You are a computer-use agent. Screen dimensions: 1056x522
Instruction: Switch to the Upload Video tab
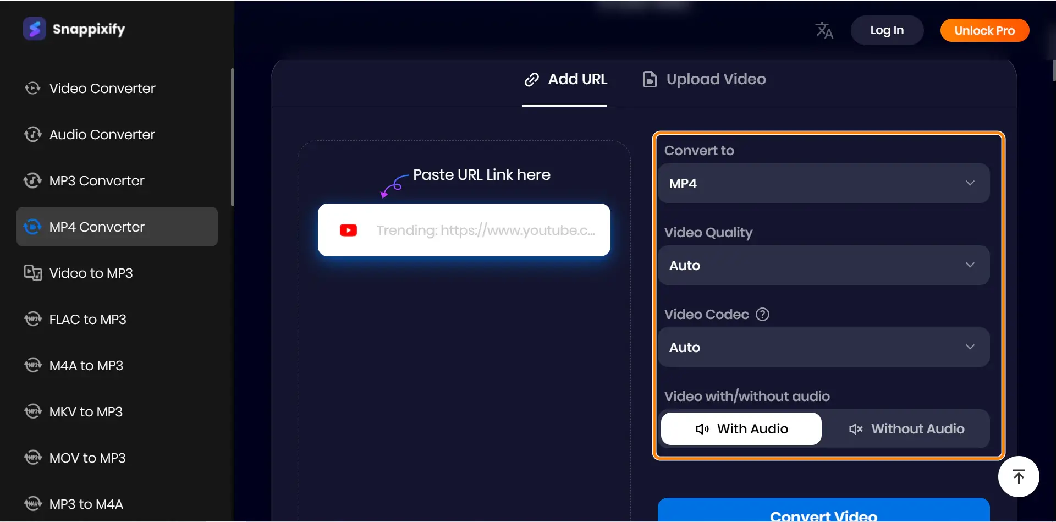705,80
